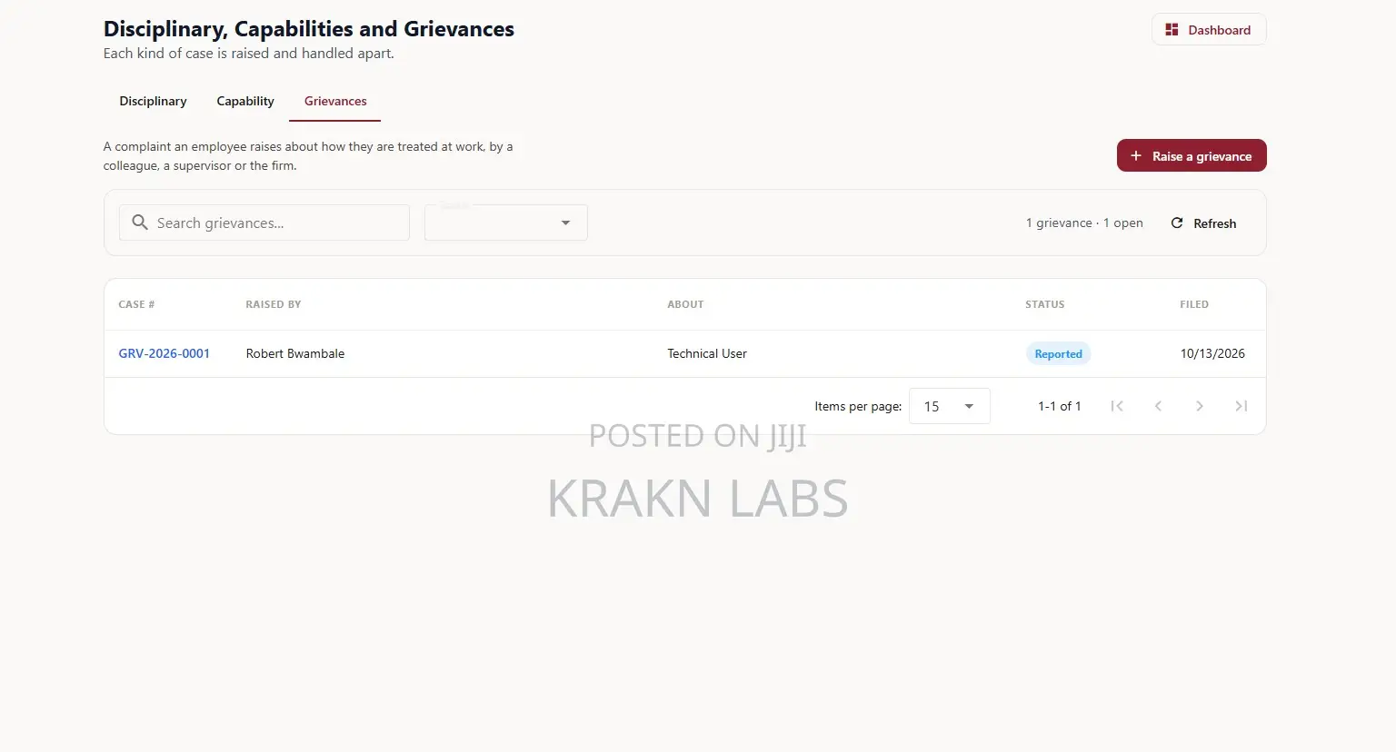Screen dimensions: 1396x752
Task: Open the status filter dropdown
Action: [506, 223]
